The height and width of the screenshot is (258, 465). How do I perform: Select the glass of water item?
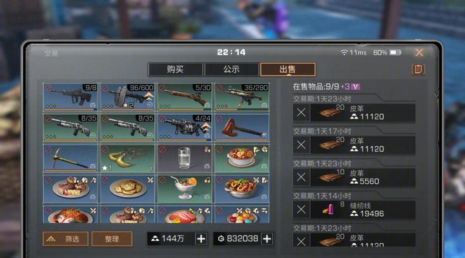tap(185, 158)
